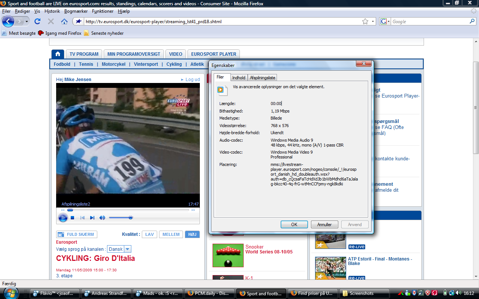Open the Eurosport home icon tab
Image resolution: width=479 pixels, height=299 pixels.
point(58,54)
